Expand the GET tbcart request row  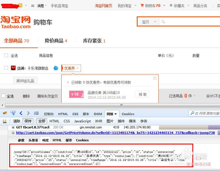tap(13, 127)
